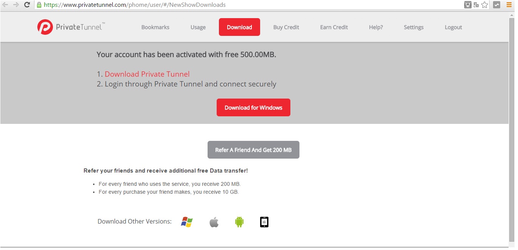Bookmark this page with the star icon
Viewport: 518px width, 250px height.
(484, 5)
